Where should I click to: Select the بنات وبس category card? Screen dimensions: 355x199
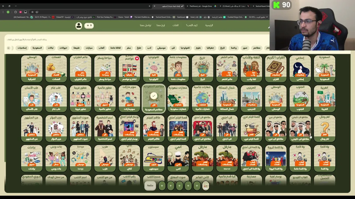pyautogui.click(x=56, y=158)
